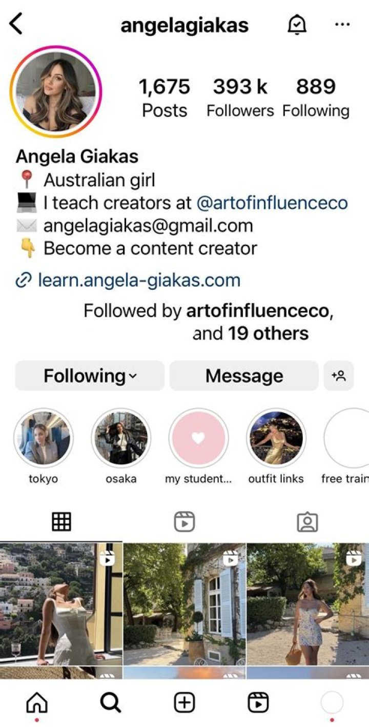This screenshot has width=369, height=727.
Task: Switch to the posts grid tab
Action: click(x=61, y=522)
